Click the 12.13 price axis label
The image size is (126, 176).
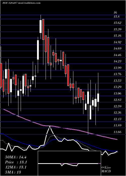(x=117, y=119)
